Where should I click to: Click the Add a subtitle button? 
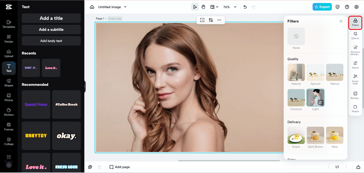(x=51, y=29)
